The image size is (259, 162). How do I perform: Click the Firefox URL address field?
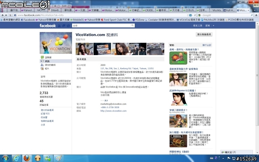(102, 15)
